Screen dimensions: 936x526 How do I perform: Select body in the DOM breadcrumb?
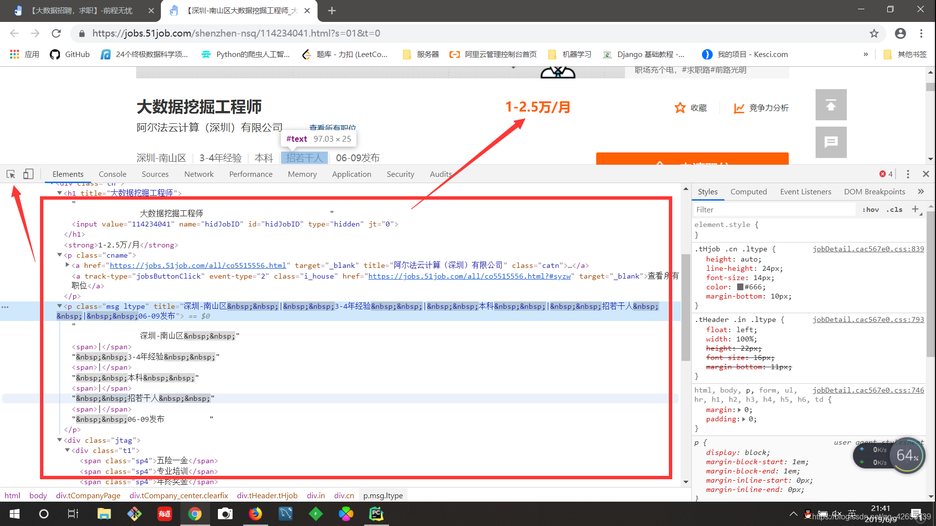click(x=38, y=495)
